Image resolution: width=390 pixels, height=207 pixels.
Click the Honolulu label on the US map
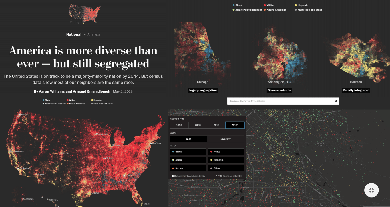[x=53, y=200]
